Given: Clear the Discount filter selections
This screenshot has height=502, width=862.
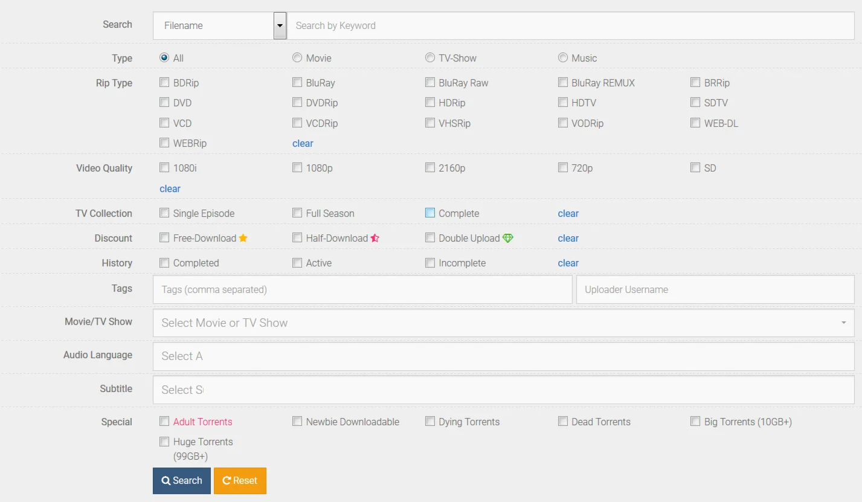Looking at the screenshot, I should [568, 238].
